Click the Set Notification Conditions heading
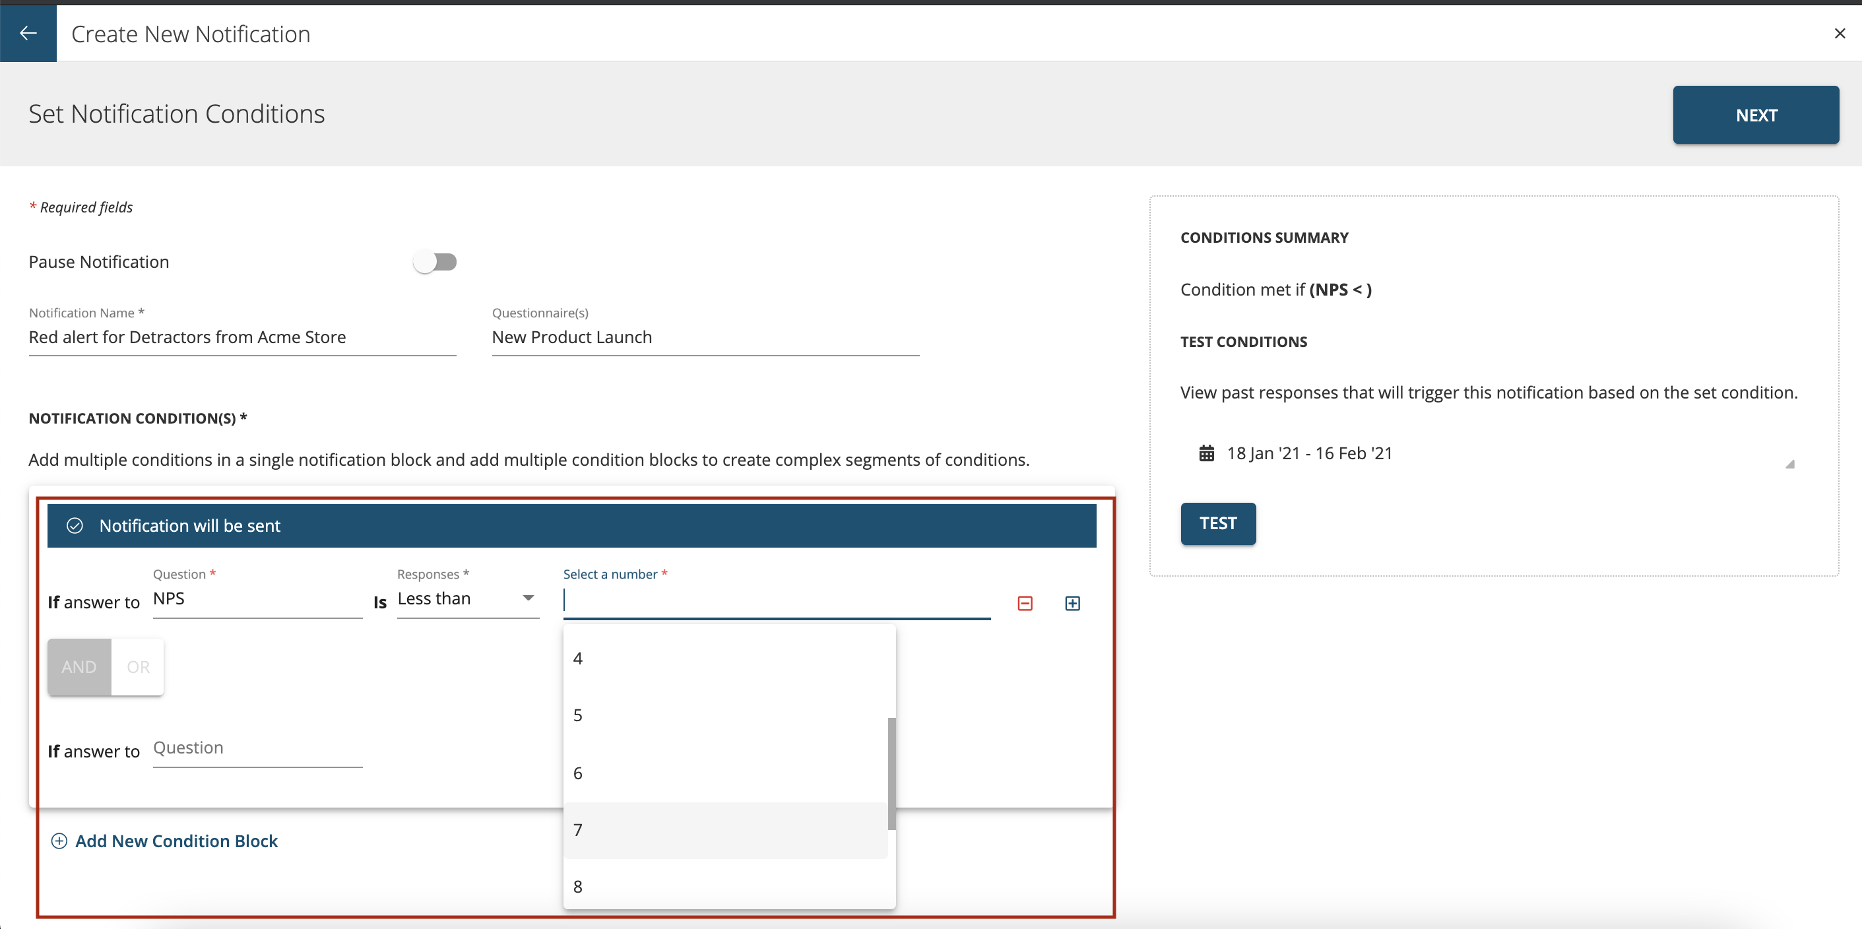This screenshot has height=929, width=1862. point(176,113)
